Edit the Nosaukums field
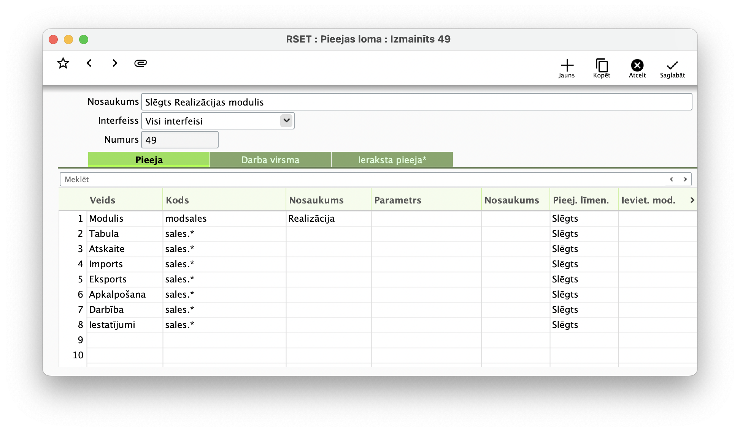Screen dimensions: 740x432 [416, 102]
